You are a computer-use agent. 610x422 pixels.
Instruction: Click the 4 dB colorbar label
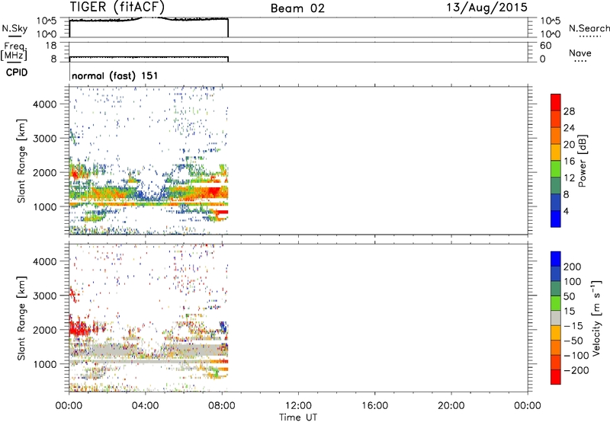pyautogui.click(x=567, y=212)
